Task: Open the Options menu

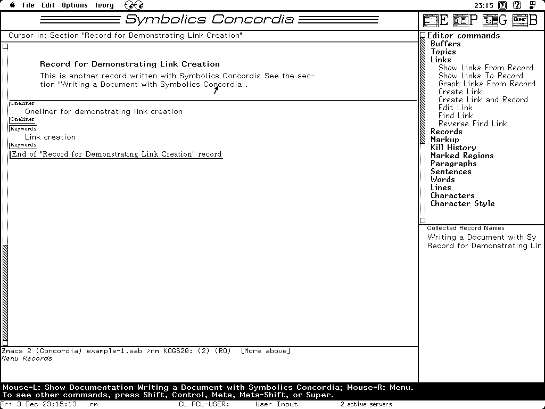Action: [x=75, y=5]
